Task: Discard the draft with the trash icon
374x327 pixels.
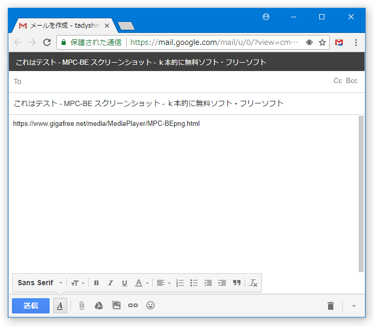Action: pos(331,306)
